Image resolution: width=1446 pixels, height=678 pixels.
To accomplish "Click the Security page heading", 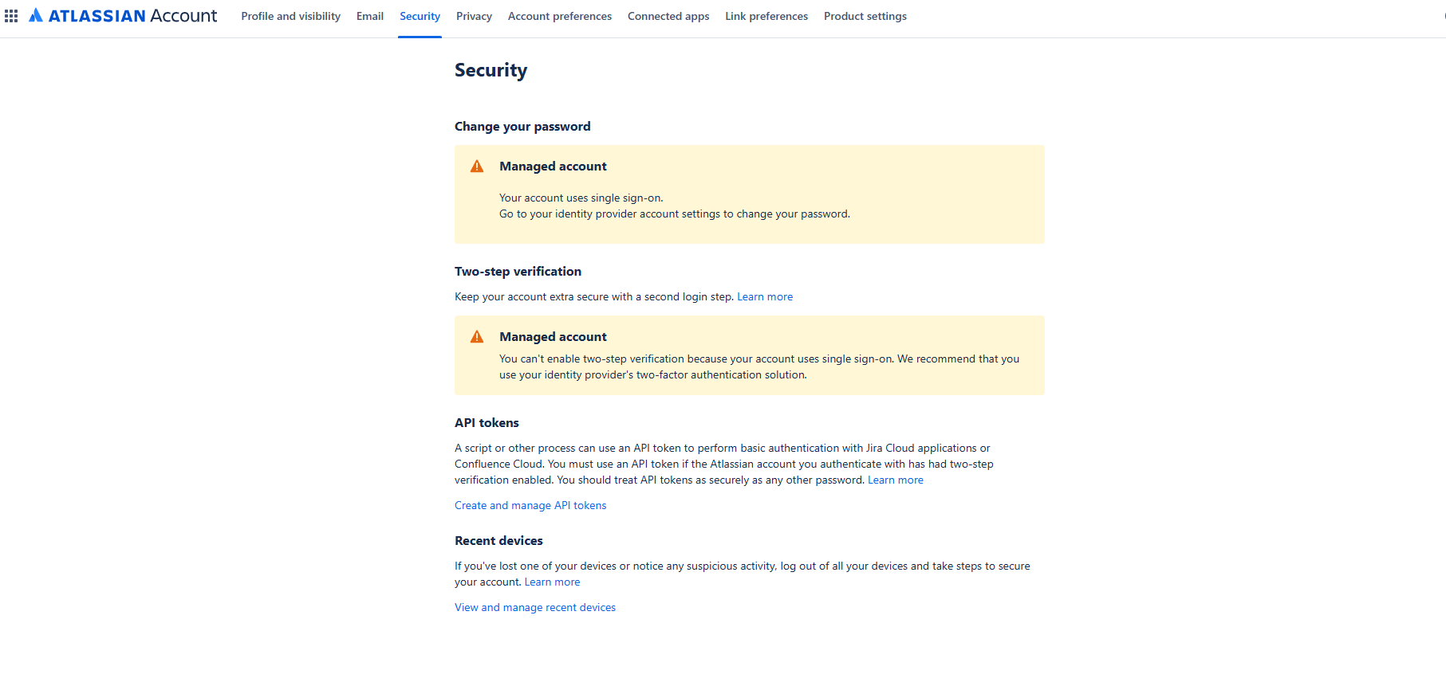I will tap(491, 70).
